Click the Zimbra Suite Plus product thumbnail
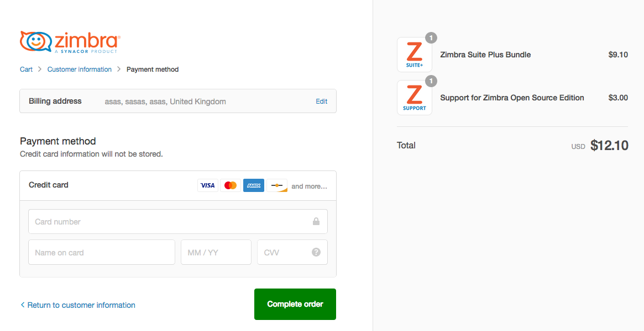 (x=415, y=55)
